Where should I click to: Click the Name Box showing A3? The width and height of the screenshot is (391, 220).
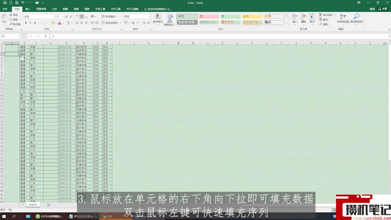(11, 36)
